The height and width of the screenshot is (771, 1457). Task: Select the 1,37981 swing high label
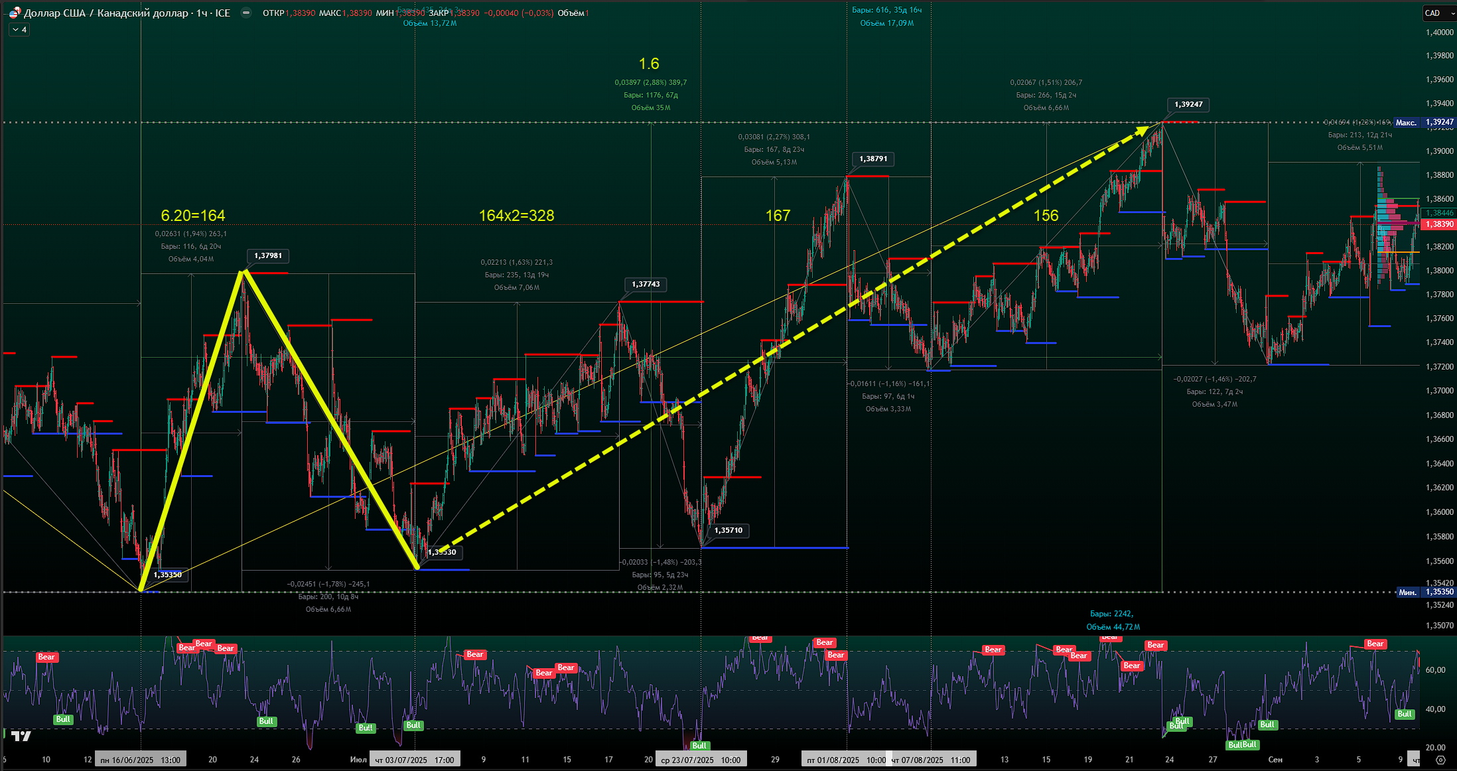(x=267, y=255)
